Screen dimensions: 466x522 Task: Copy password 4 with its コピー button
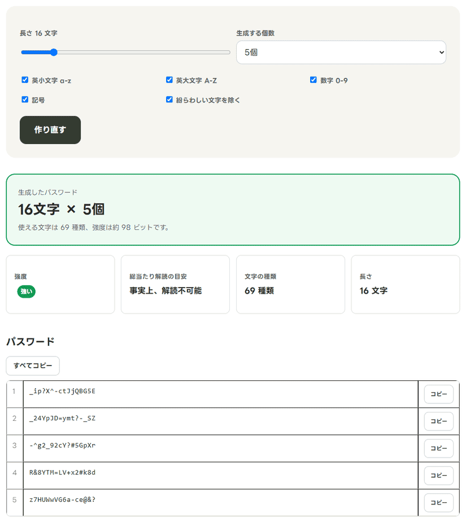pyautogui.click(x=439, y=476)
